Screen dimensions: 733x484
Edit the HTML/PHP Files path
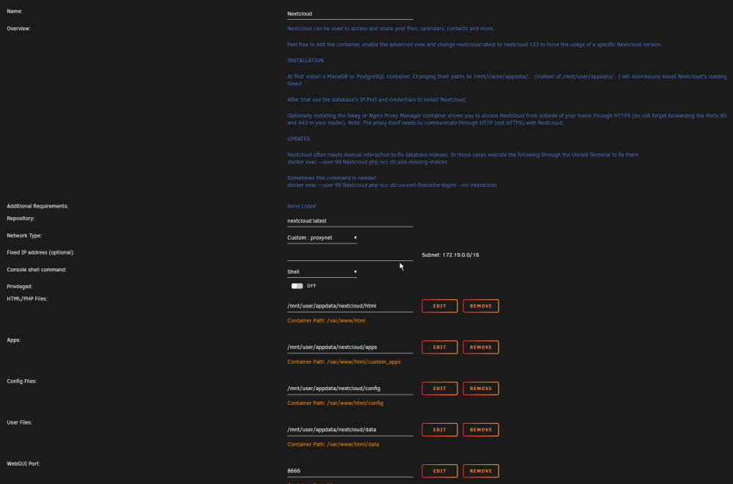tap(439, 306)
